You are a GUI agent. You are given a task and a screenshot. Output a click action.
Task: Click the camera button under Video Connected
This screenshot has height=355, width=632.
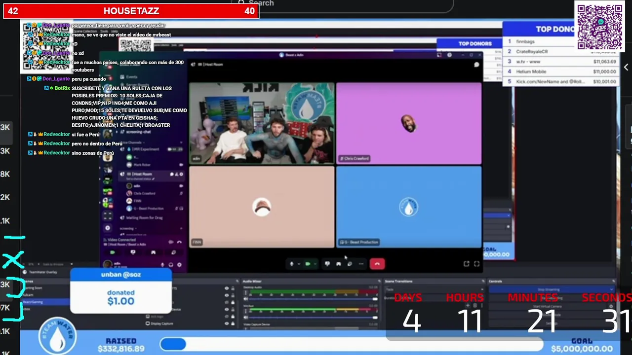113,252
